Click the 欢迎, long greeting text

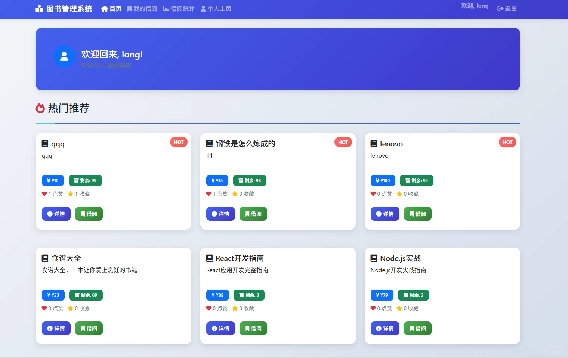point(475,6)
